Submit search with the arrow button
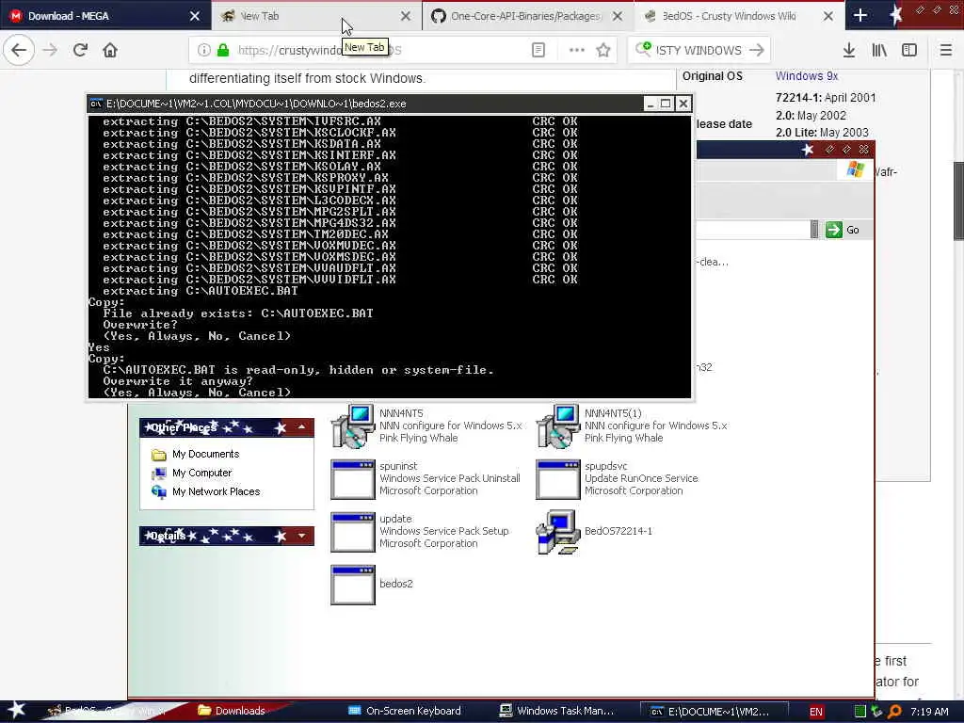 pyautogui.click(x=757, y=51)
